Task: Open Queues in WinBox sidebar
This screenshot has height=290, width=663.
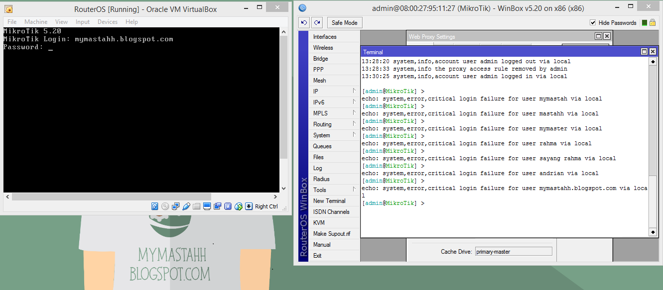Action: point(334,146)
